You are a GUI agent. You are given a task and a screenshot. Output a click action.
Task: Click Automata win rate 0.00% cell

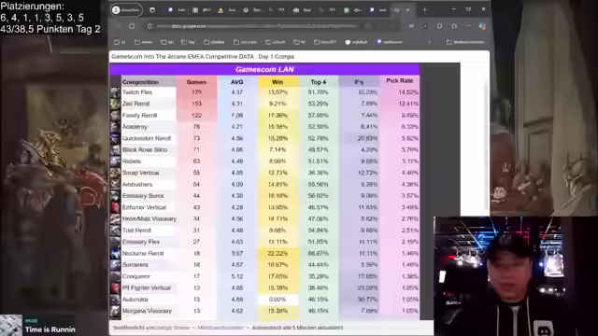[x=278, y=300]
